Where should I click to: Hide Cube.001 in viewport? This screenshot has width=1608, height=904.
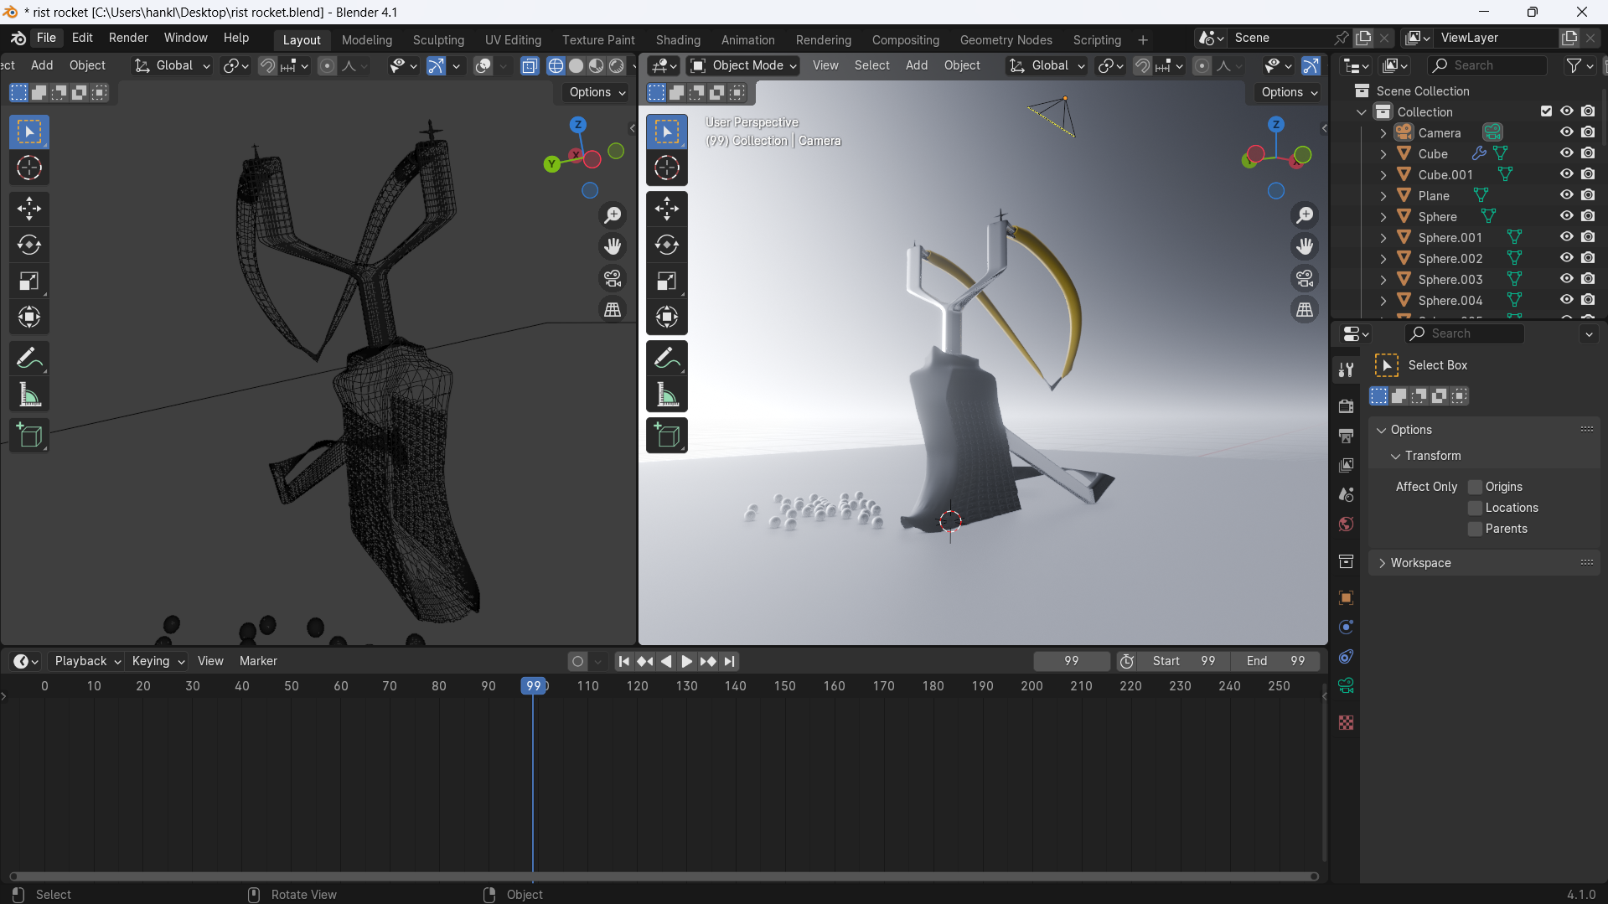pyautogui.click(x=1566, y=174)
